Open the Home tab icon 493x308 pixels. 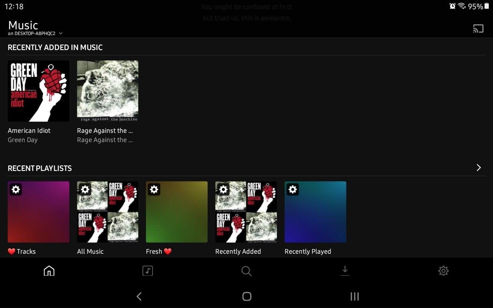pyautogui.click(x=49, y=271)
